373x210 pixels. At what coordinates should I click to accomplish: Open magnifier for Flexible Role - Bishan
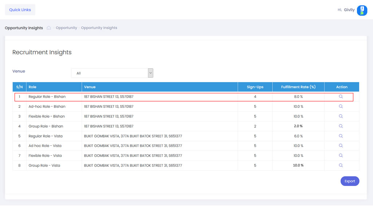[x=341, y=116]
